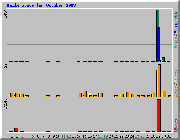Click day 1 on the x-axis
The width and height of the screenshot is (180, 140).
point(12,136)
